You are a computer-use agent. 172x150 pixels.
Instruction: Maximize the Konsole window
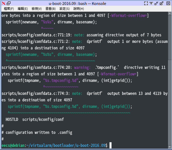(162, 3)
